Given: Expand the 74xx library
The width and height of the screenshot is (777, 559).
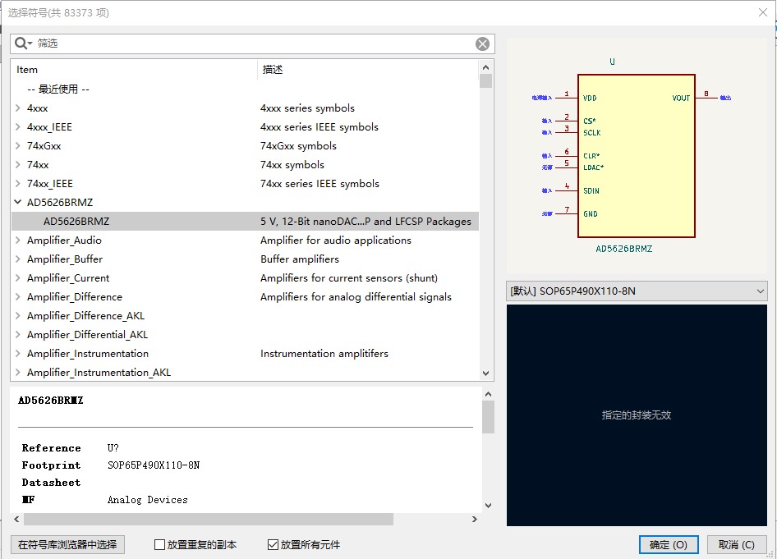Looking at the screenshot, I should (x=18, y=164).
